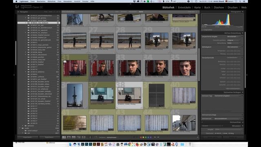261x147 pixels.
Task: Open the Weißabgleich preset dropdown
Action: click(x=234, y=47)
